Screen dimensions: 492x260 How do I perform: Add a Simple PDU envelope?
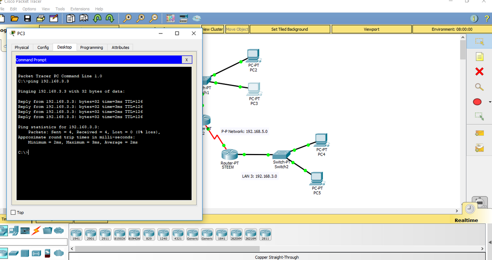pyautogui.click(x=479, y=133)
